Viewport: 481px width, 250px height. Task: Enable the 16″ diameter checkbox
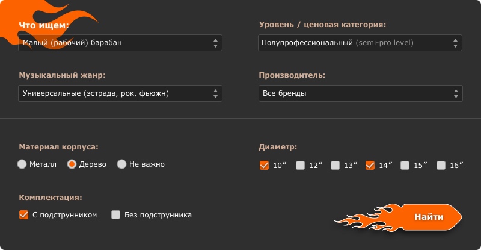441,165
